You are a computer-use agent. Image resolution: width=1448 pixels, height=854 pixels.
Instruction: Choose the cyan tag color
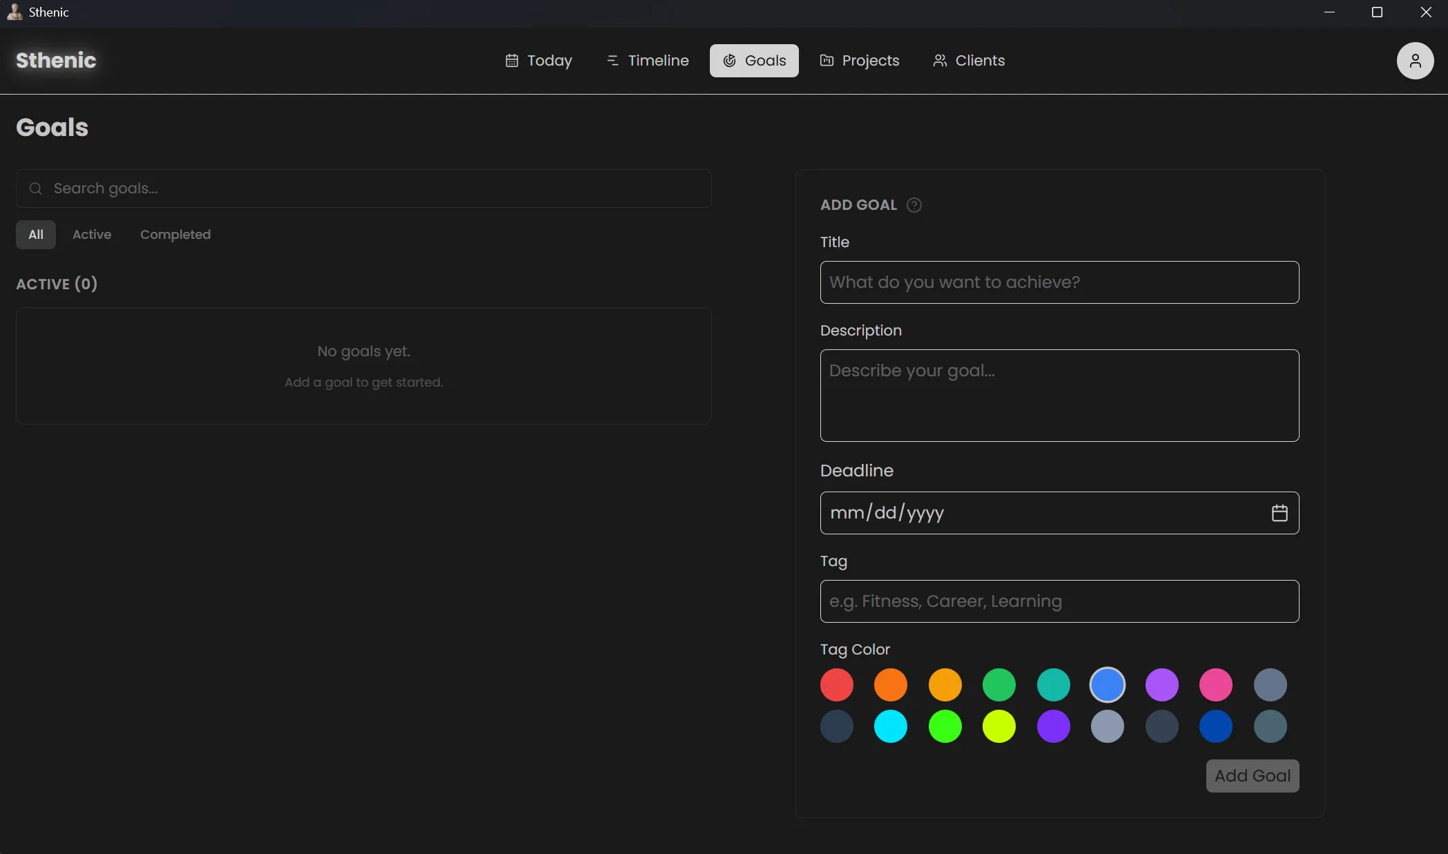[891, 726]
